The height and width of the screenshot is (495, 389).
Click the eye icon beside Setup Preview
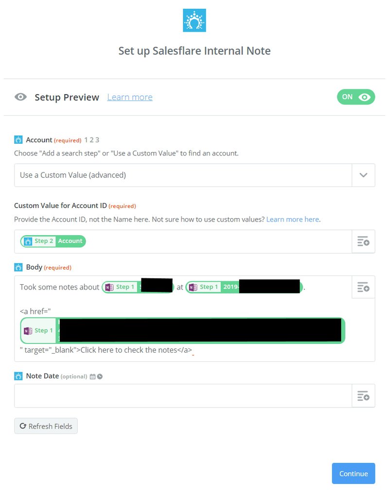coord(20,97)
